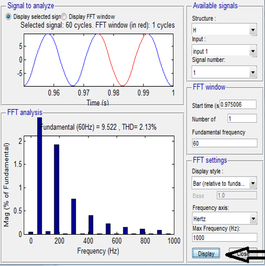The image size is (265, 266).
Task: Click the Close button
Action: tap(243, 253)
